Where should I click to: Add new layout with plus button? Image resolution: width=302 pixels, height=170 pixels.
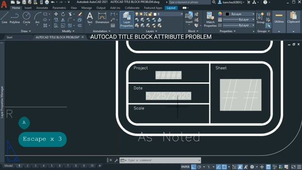pos(100,166)
